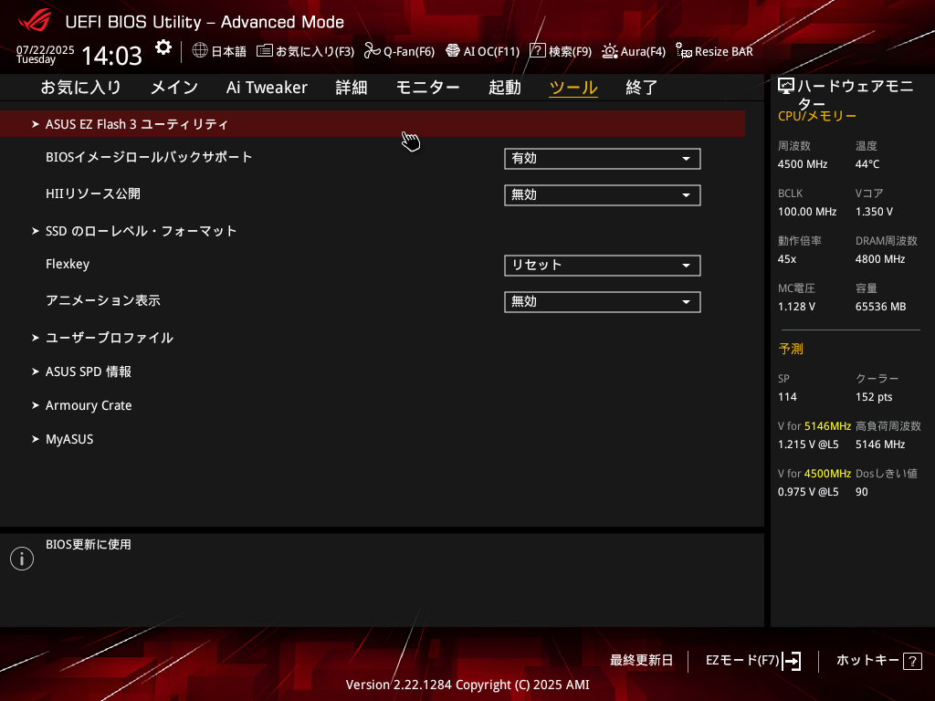The width and height of the screenshot is (935, 701).
Task: Switch to メイン tab
Action: coord(174,88)
